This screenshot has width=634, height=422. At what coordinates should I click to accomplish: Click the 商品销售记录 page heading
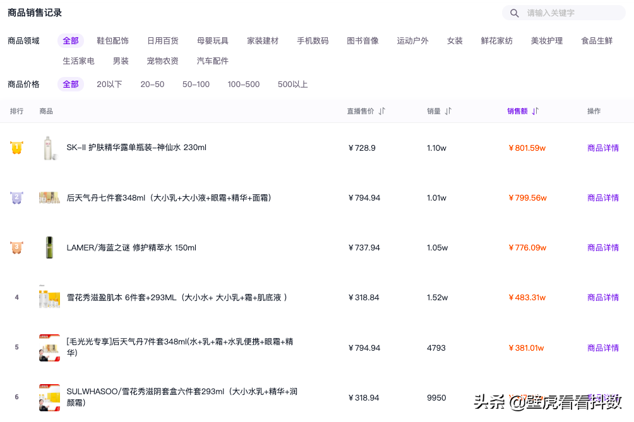35,13
